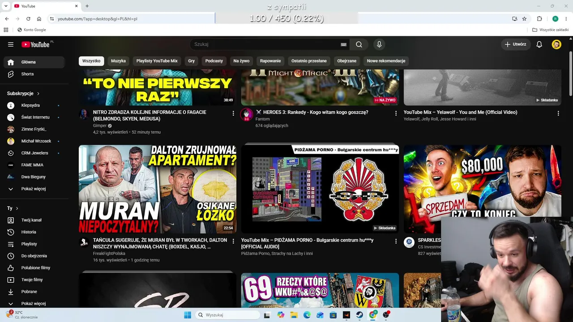Click the Utwórz create button
Viewport: 573px width, 322px height.
[516, 44]
